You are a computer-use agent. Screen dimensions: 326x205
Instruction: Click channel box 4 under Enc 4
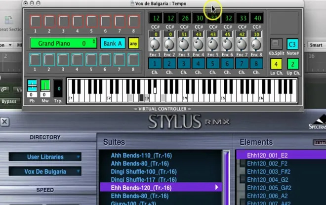pyautogui.click(x=198, y=64)
